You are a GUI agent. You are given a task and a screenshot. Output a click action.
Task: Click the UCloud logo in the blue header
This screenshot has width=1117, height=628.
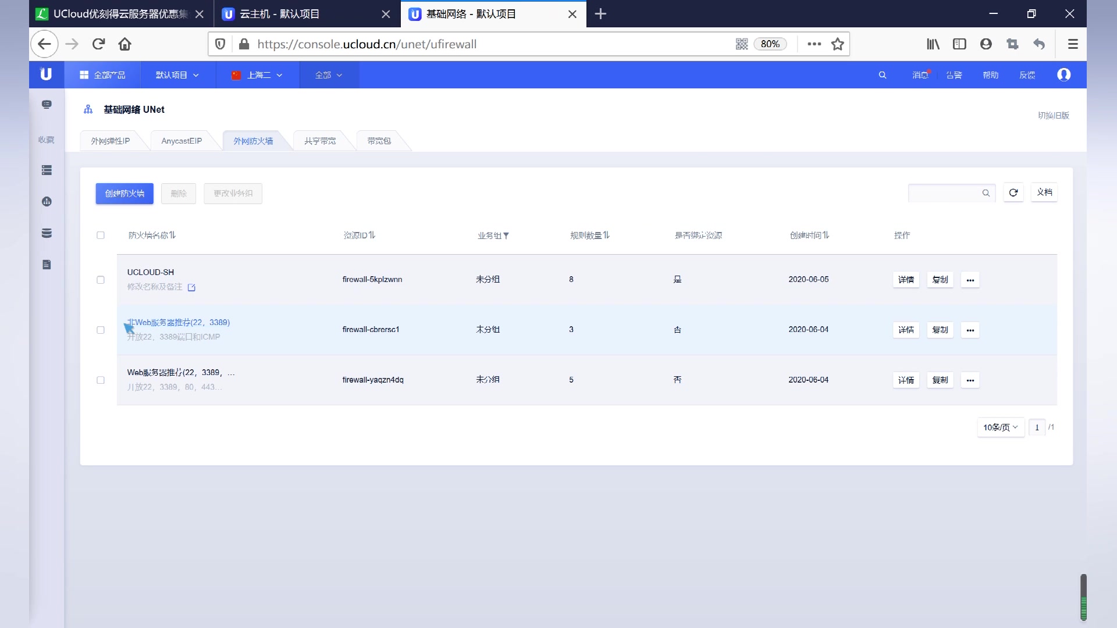point(46,74)
